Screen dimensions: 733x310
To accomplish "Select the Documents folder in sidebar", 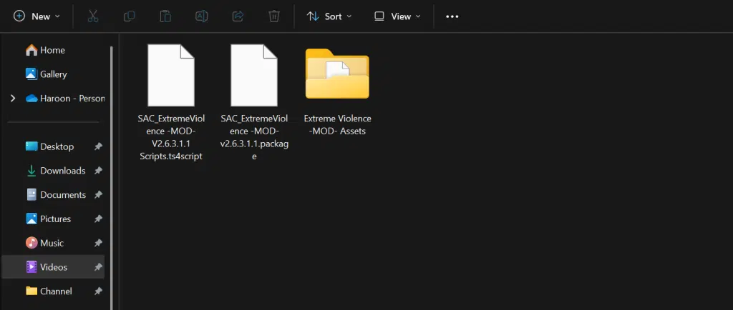I will coord(62,195).
